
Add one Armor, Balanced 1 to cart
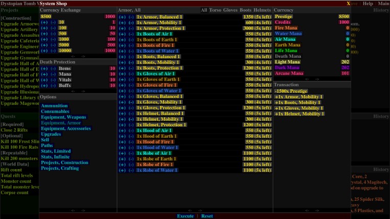point(123,17)
